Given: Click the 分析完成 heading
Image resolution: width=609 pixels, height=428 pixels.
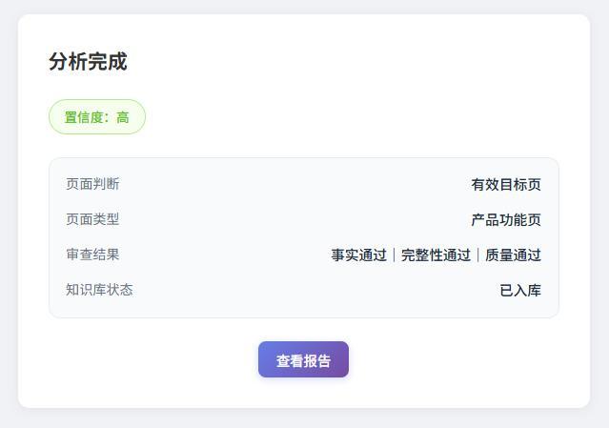Looking at the screenshot, I should [88, 62].
